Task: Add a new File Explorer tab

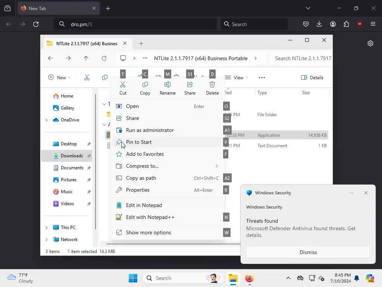Action: pos(141,44)
